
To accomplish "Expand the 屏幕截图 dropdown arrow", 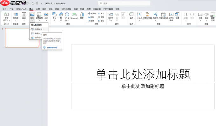I will [39, 21].
